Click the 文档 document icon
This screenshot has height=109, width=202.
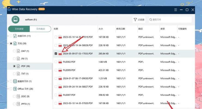pos(15,44)
